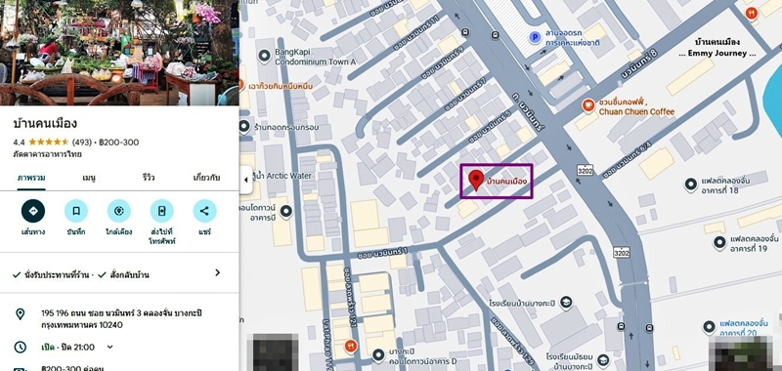Screen dimensions: 782x371
Task: Click the Share (แชร์) icon
Action: [204, 211]
